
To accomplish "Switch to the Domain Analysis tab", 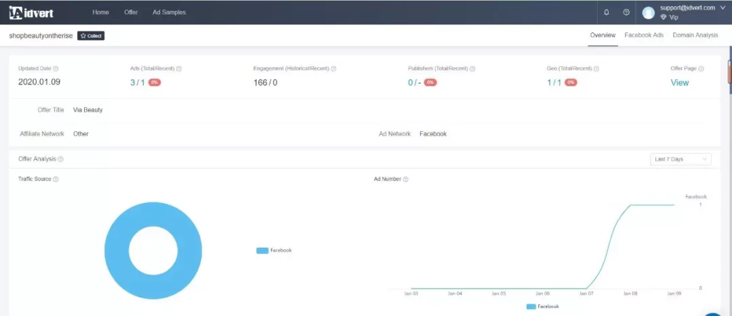I will coord(695,35).
